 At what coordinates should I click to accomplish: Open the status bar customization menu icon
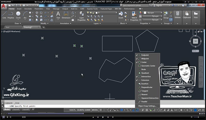(203, 110)
